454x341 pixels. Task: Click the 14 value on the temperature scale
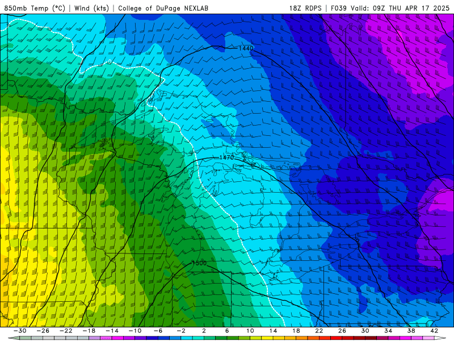coord(273,331)
